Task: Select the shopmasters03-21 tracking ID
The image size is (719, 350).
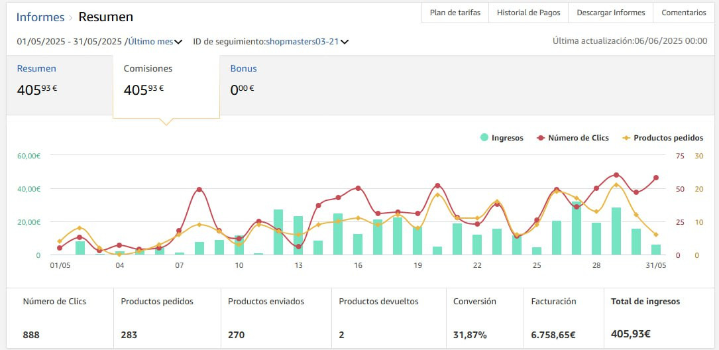Action: pyautogui.click(x=302, y=41)
